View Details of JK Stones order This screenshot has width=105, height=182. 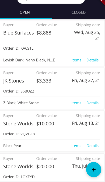tap(93, 103)
